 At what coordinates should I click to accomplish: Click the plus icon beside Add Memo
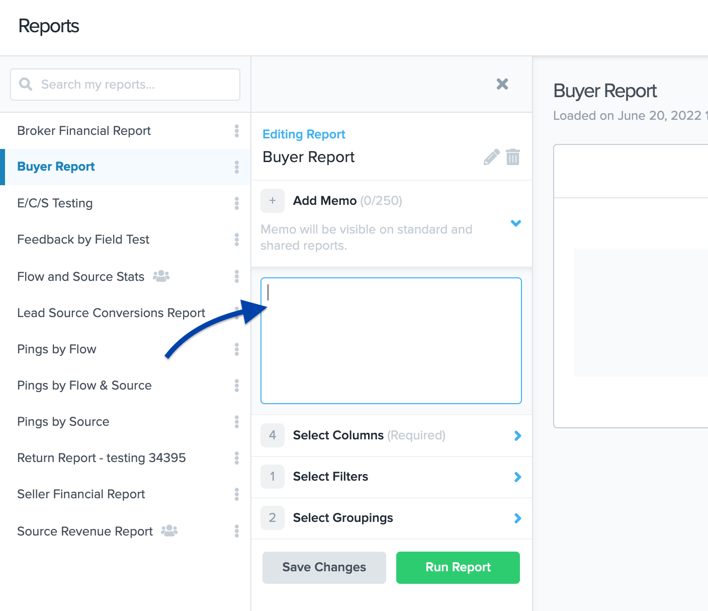(273, 201)
